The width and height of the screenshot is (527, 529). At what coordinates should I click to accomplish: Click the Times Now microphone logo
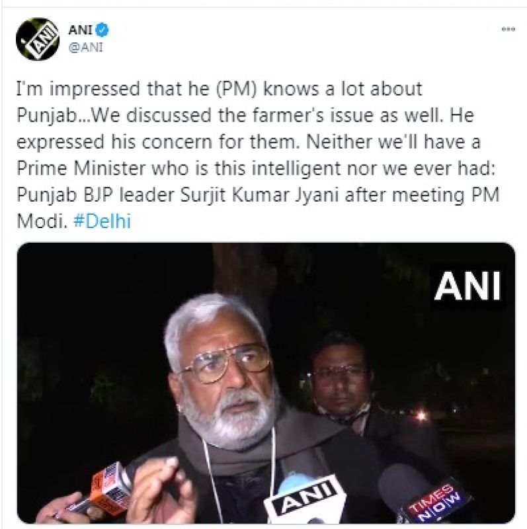[436, 501]
